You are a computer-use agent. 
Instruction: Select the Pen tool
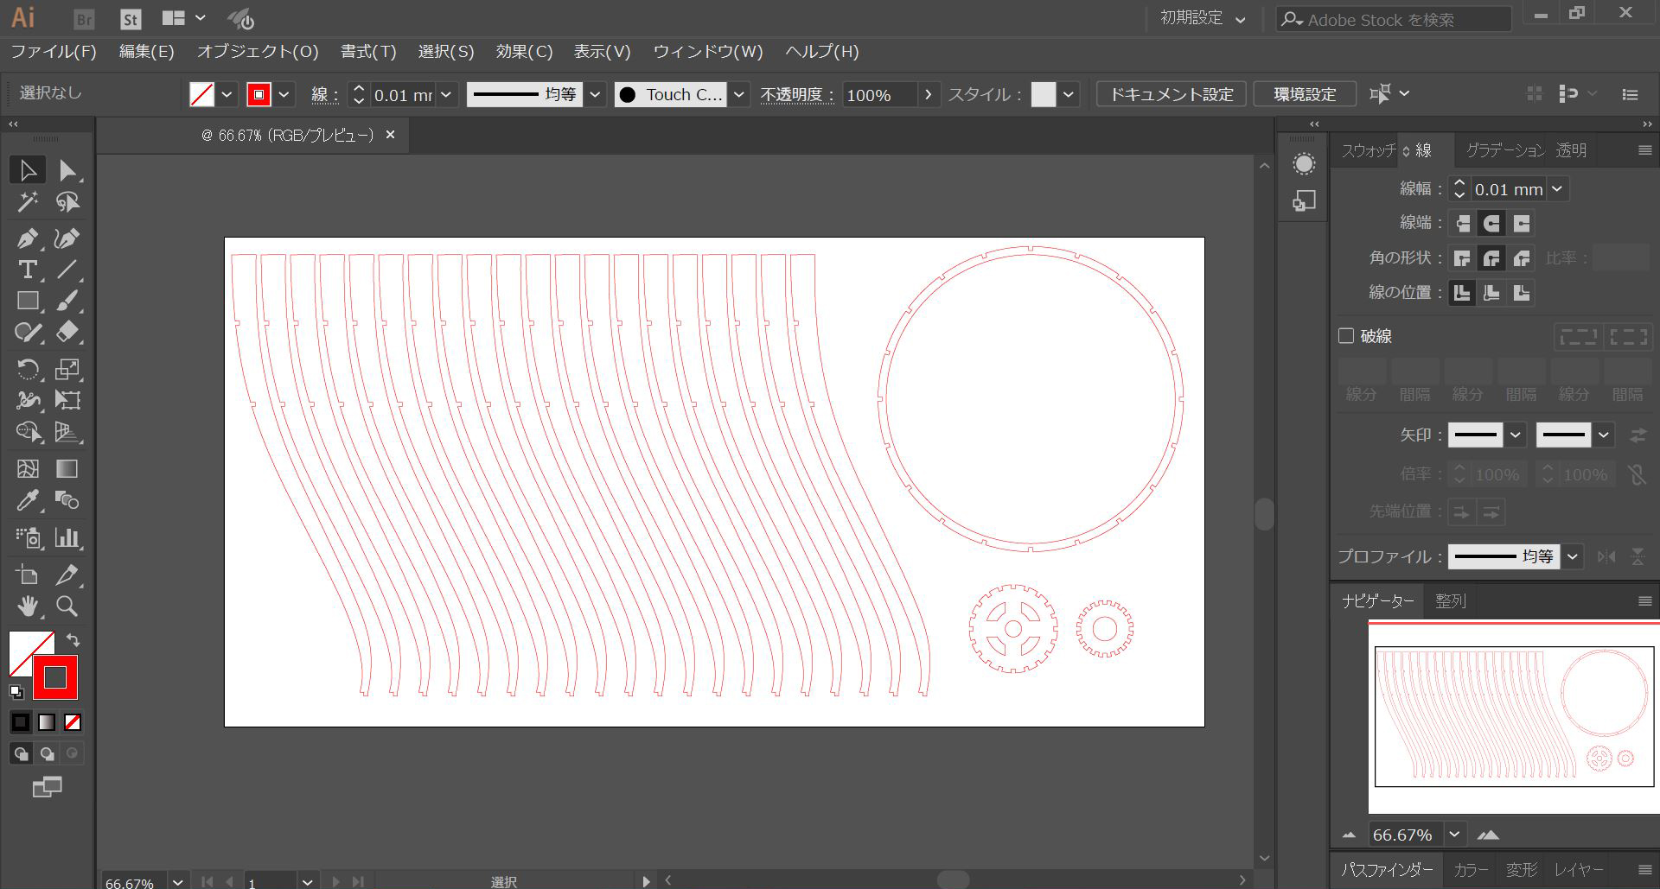click(x=28, y=238)
